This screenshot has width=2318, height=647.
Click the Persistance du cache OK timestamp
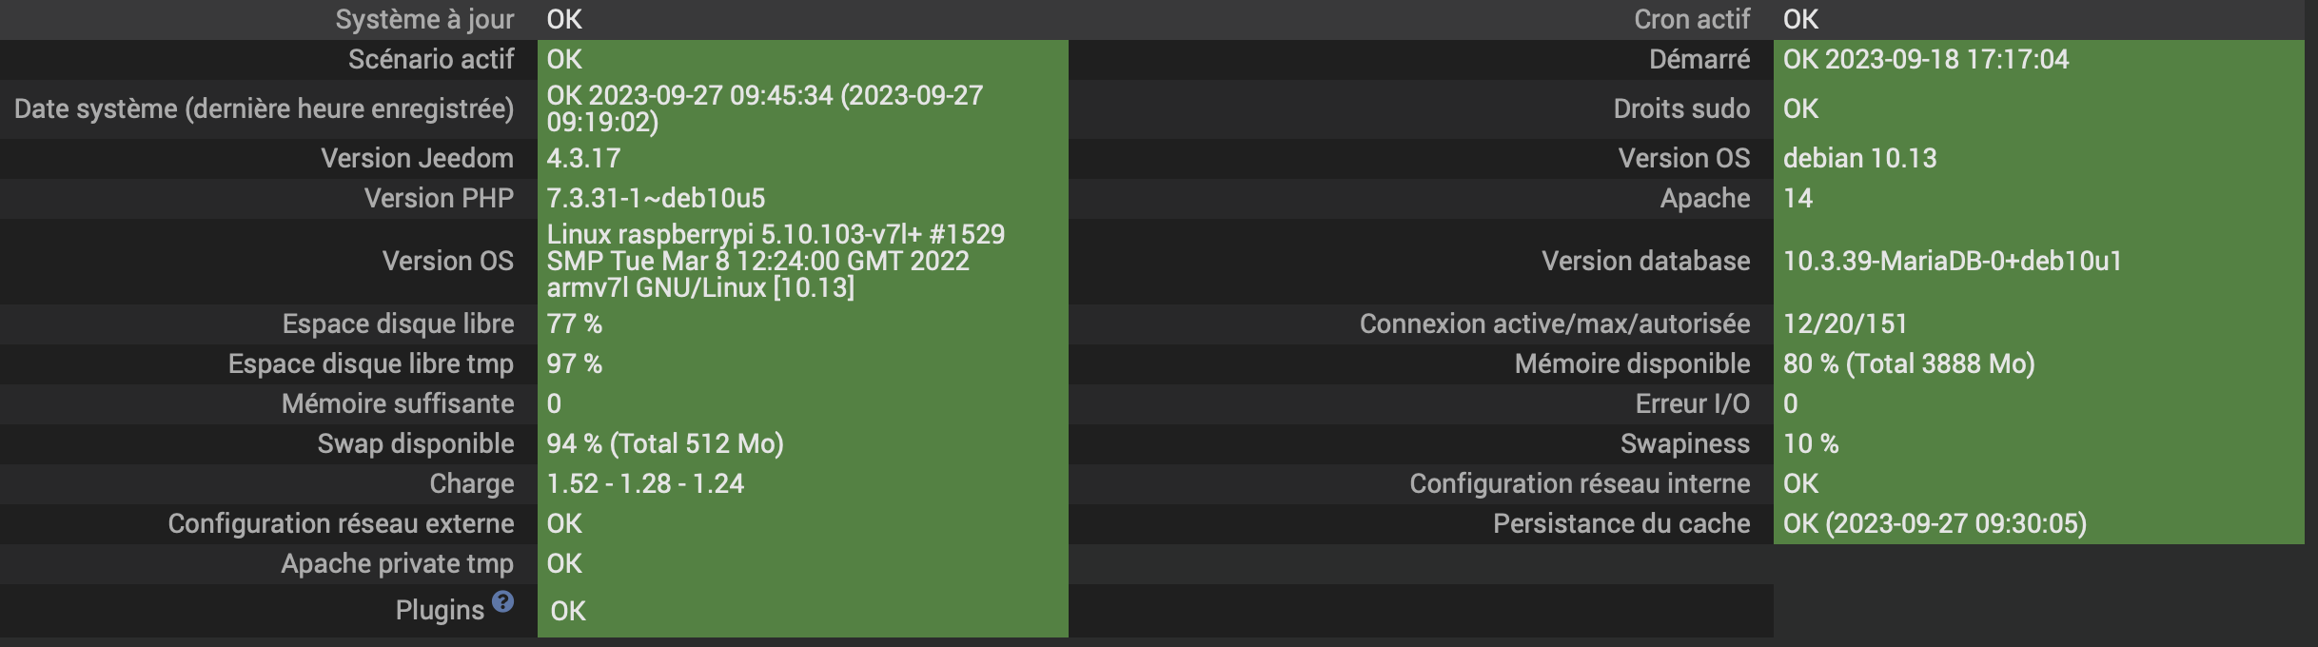[1935, 523]
